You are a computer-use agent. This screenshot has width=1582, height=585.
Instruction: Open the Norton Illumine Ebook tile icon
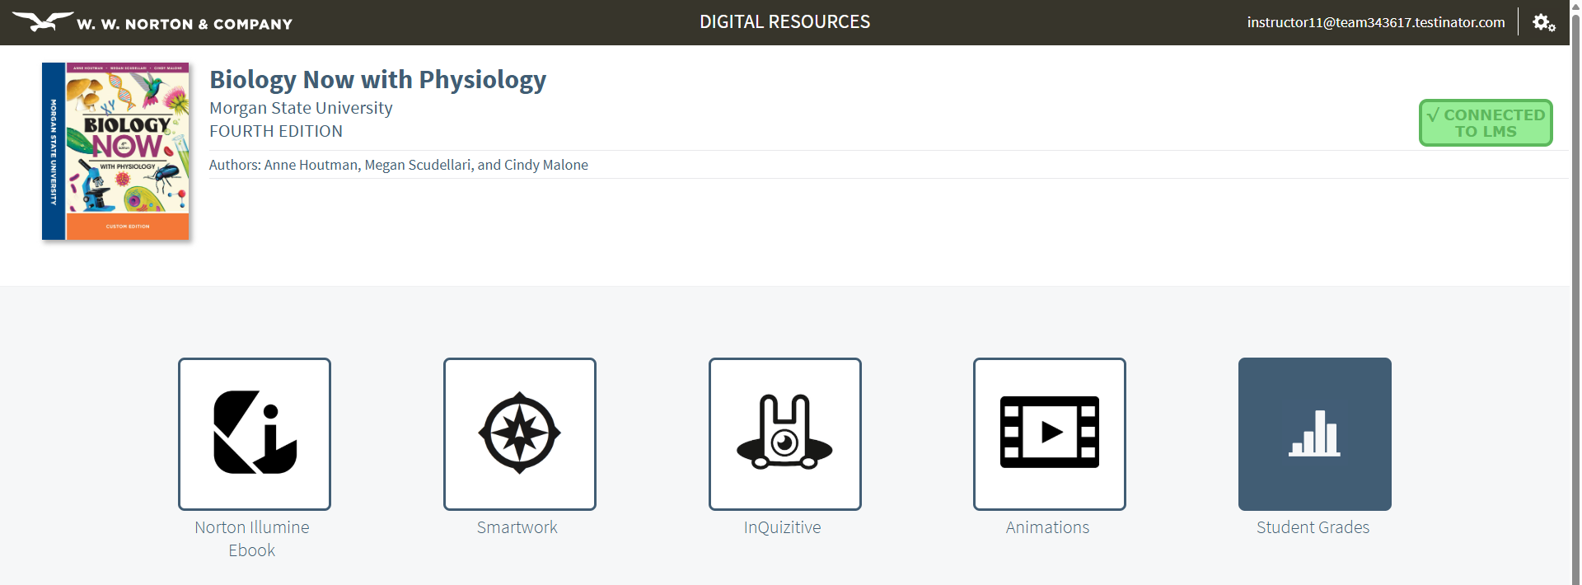tap(255, 434)
